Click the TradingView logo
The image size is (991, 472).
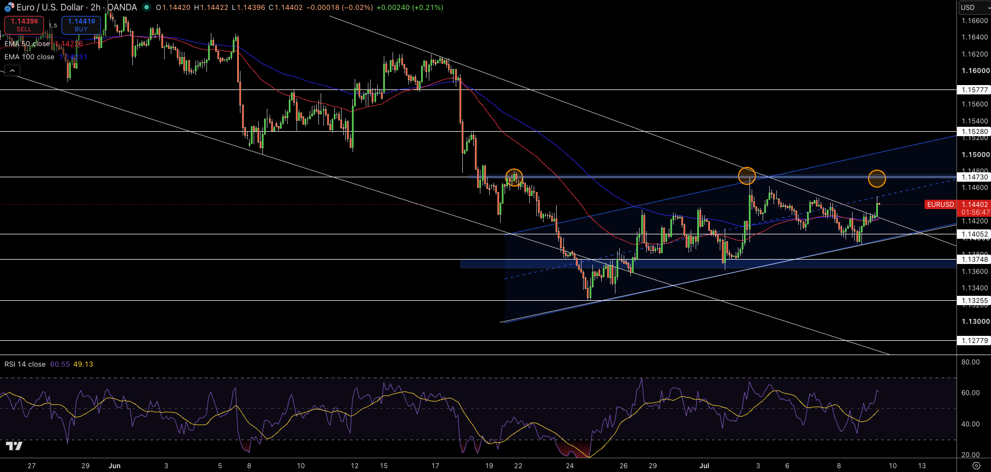click(14, 446)
